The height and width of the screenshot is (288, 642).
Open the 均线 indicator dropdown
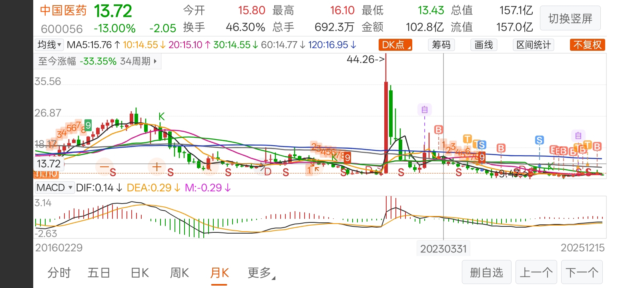tap(49, 44)
